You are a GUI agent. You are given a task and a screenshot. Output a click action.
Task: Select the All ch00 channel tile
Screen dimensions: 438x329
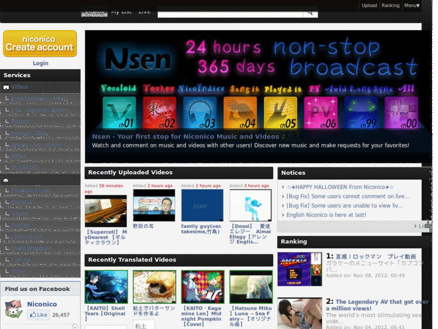[401, 113]
